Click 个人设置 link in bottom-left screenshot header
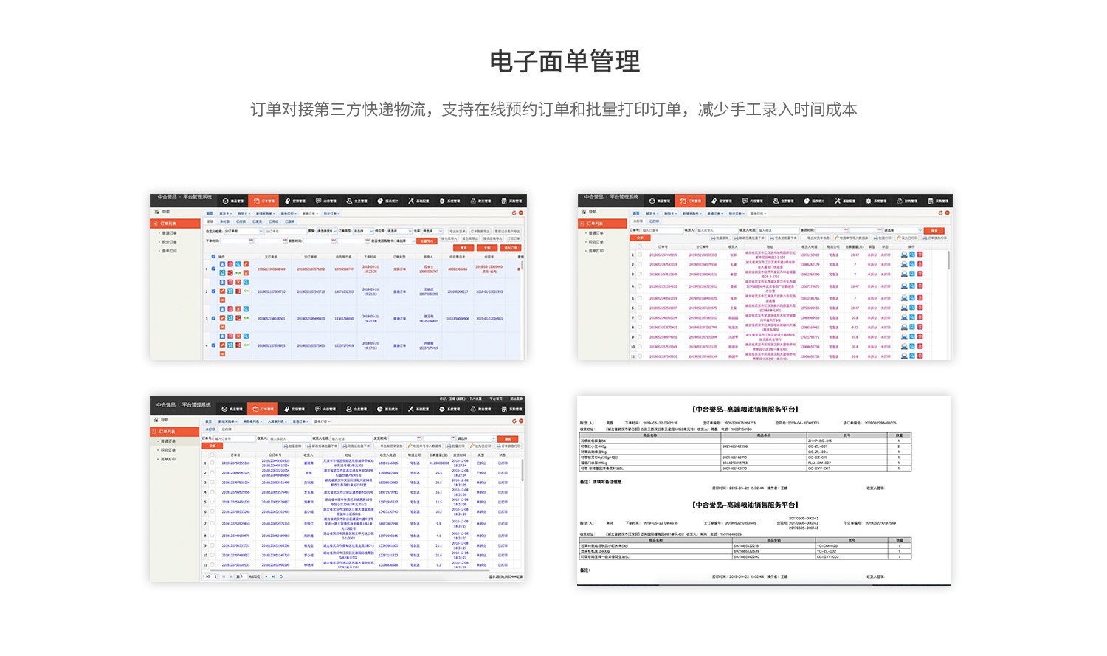The image size is (1107, 656). click(x=475, y=398)
